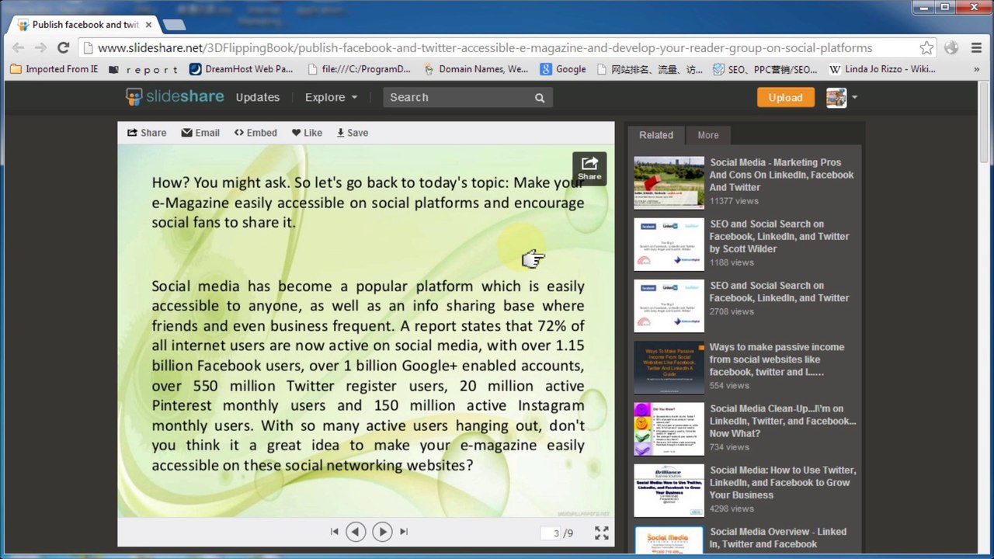Screen dimensions: 994x559
Task: Bookmark this page with the star icon
Action: [926, 47]
